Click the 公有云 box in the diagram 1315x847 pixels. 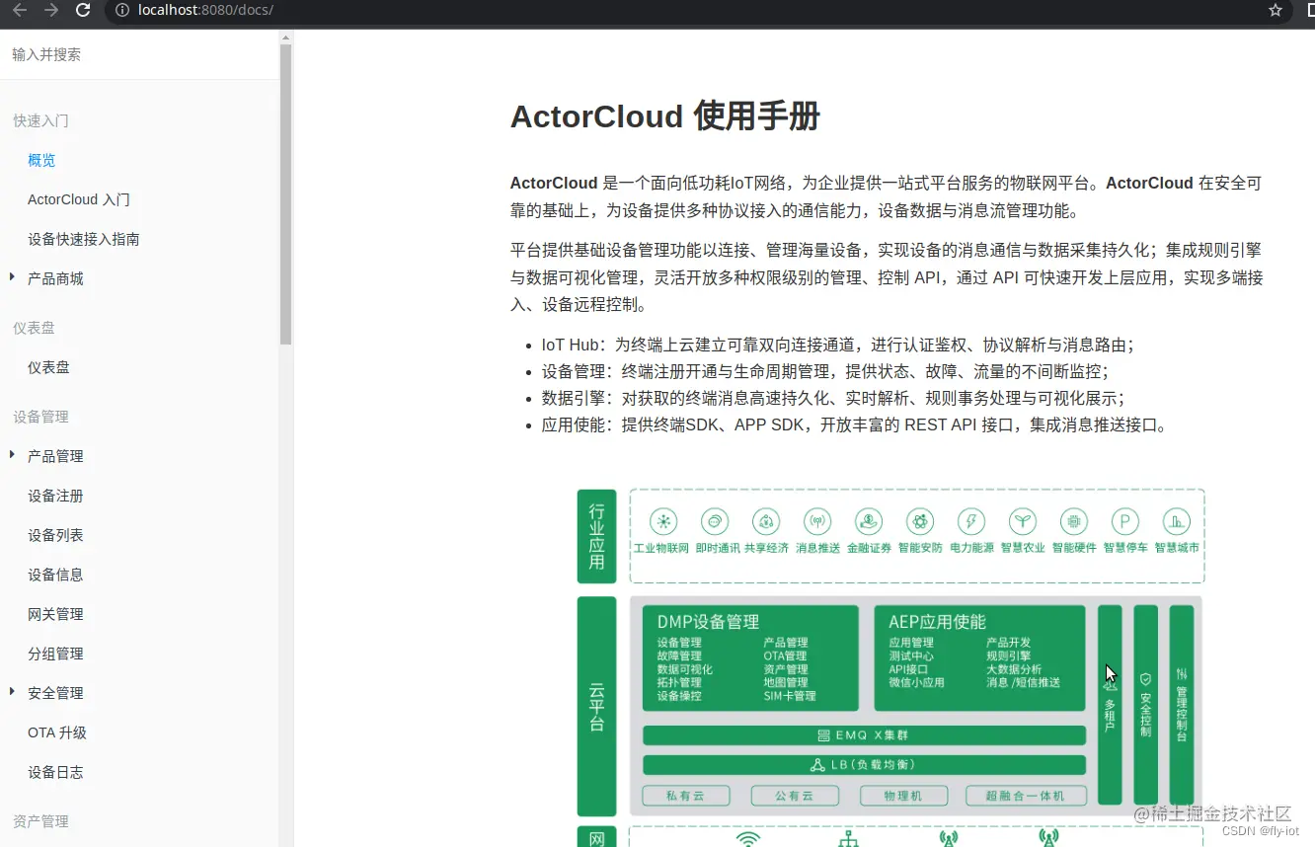(x=795, y=796)
